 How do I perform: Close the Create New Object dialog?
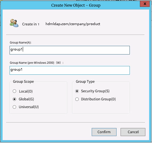(145, 4)
